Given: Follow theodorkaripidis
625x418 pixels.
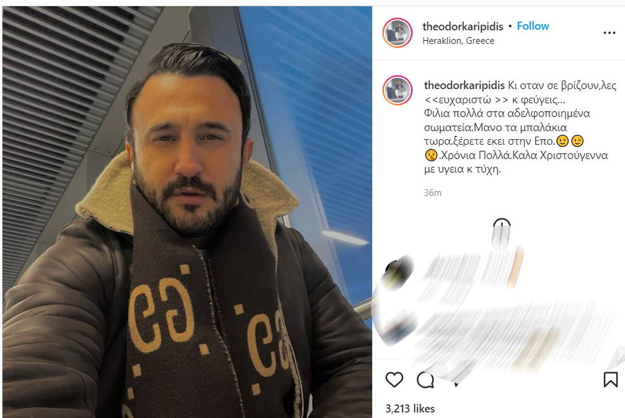Looking at the screenshot, I should pos(533,26).
